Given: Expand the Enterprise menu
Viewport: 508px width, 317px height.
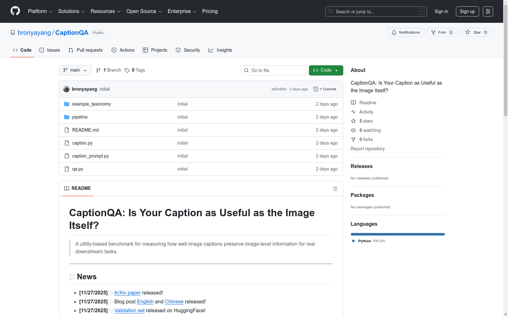Looking at the screenshot, I should click(182, 11).
